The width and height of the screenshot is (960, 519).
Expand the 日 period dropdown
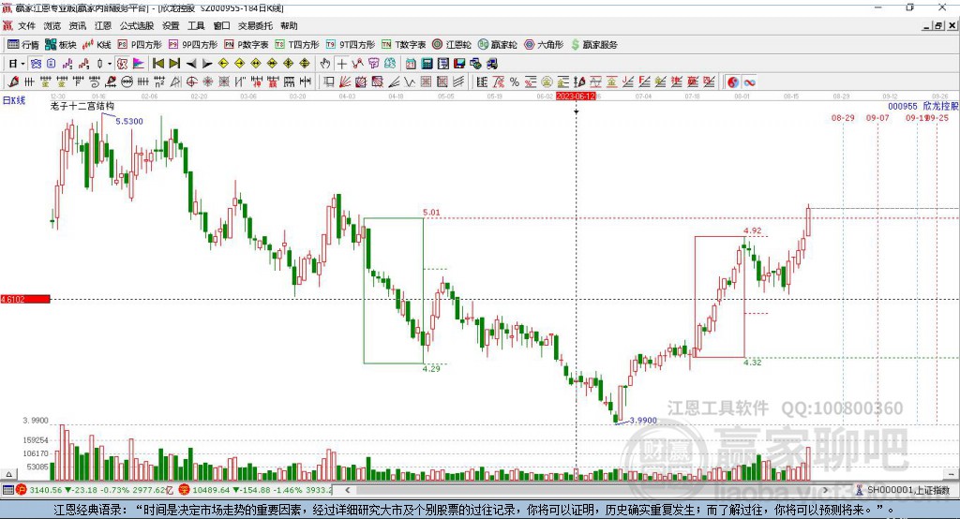22,64
